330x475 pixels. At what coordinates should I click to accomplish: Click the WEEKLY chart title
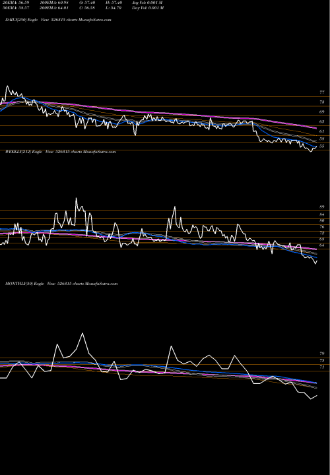pos(60,152)
